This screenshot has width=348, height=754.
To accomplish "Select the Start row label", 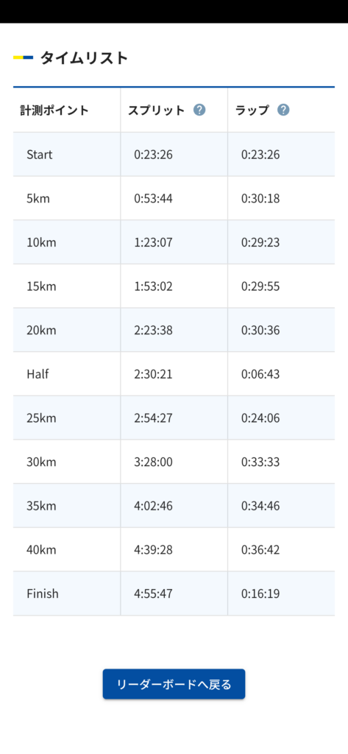I will (x=40, y=155).
